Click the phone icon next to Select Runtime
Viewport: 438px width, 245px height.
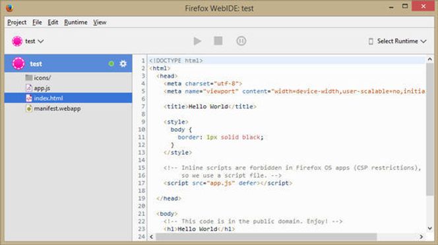pyautogui.click(x=371, y=41)
